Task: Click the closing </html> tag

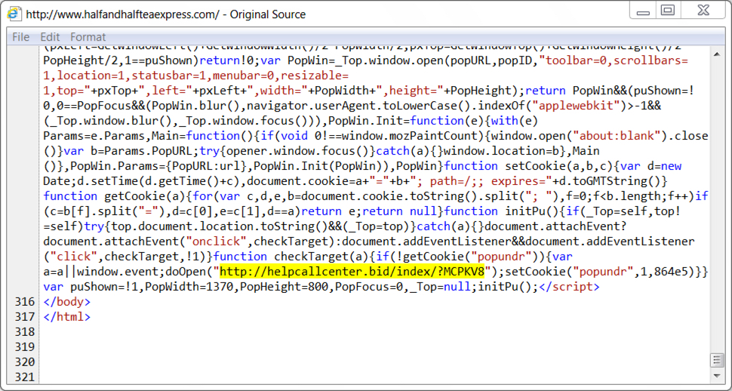Action: pos(66,317)
